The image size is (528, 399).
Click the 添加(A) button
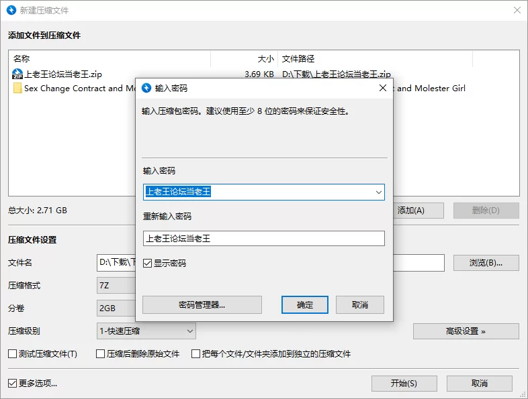(x=419, y=211)
